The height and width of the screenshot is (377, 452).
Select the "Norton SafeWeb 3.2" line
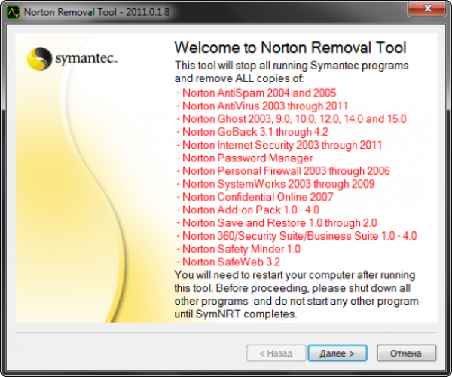[x=228, y=262]
